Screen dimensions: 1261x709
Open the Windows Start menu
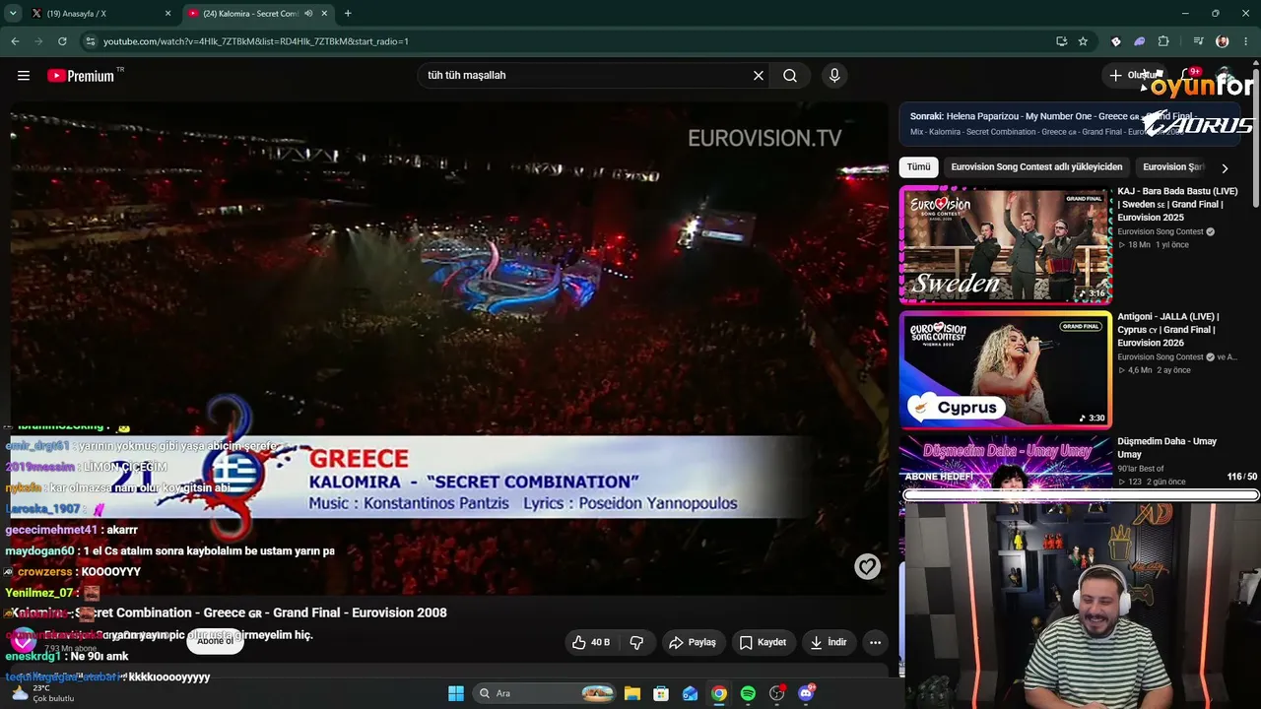click(x=456, y=694)
